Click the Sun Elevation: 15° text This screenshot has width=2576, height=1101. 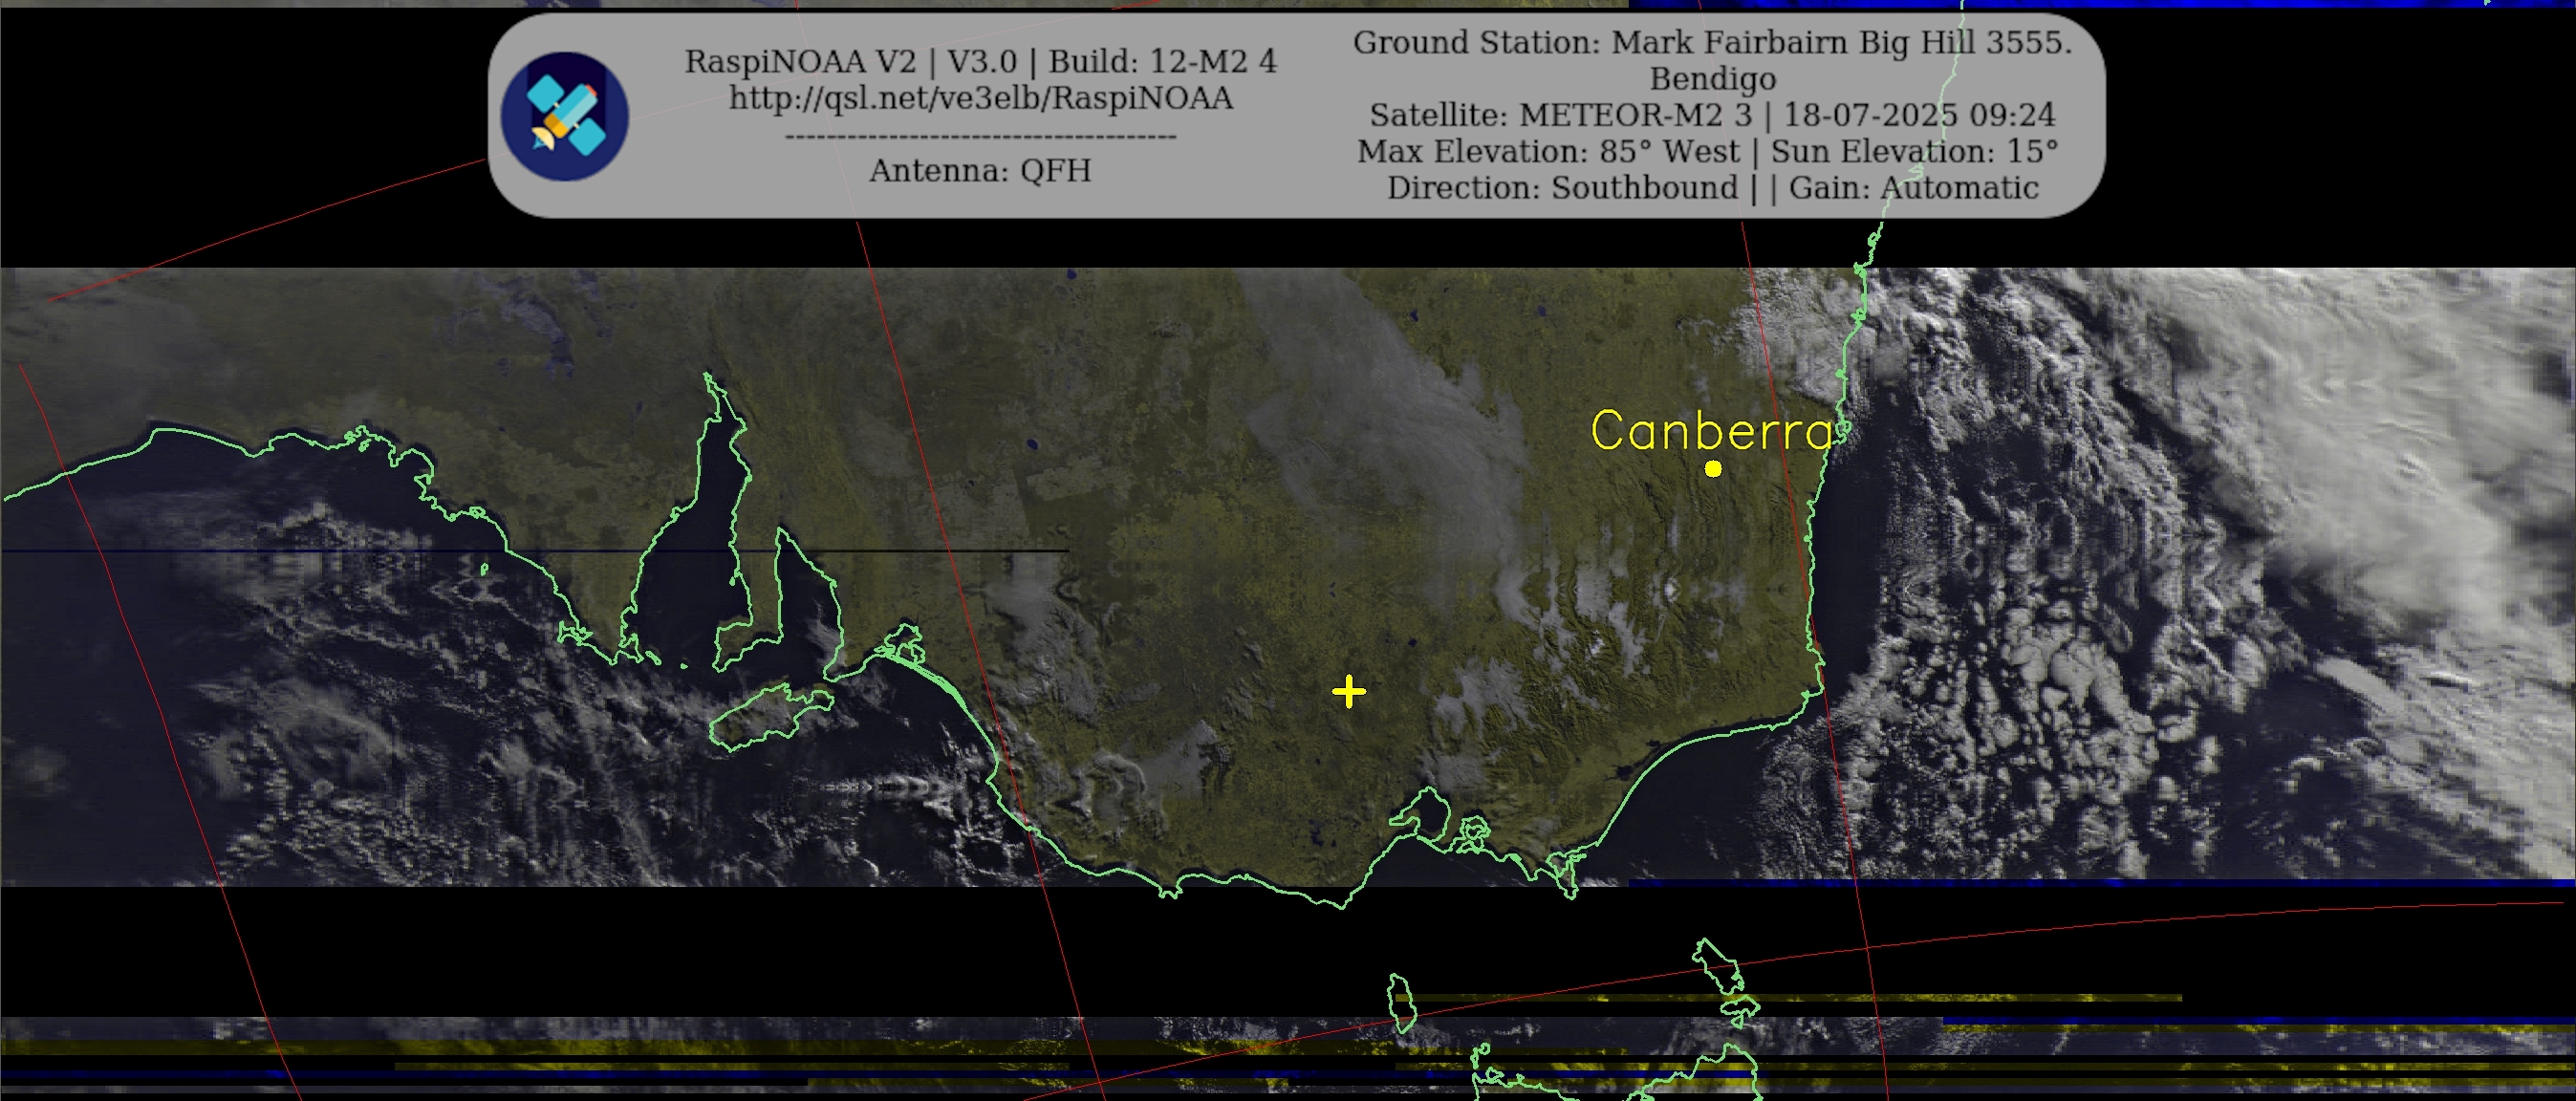1914,151
